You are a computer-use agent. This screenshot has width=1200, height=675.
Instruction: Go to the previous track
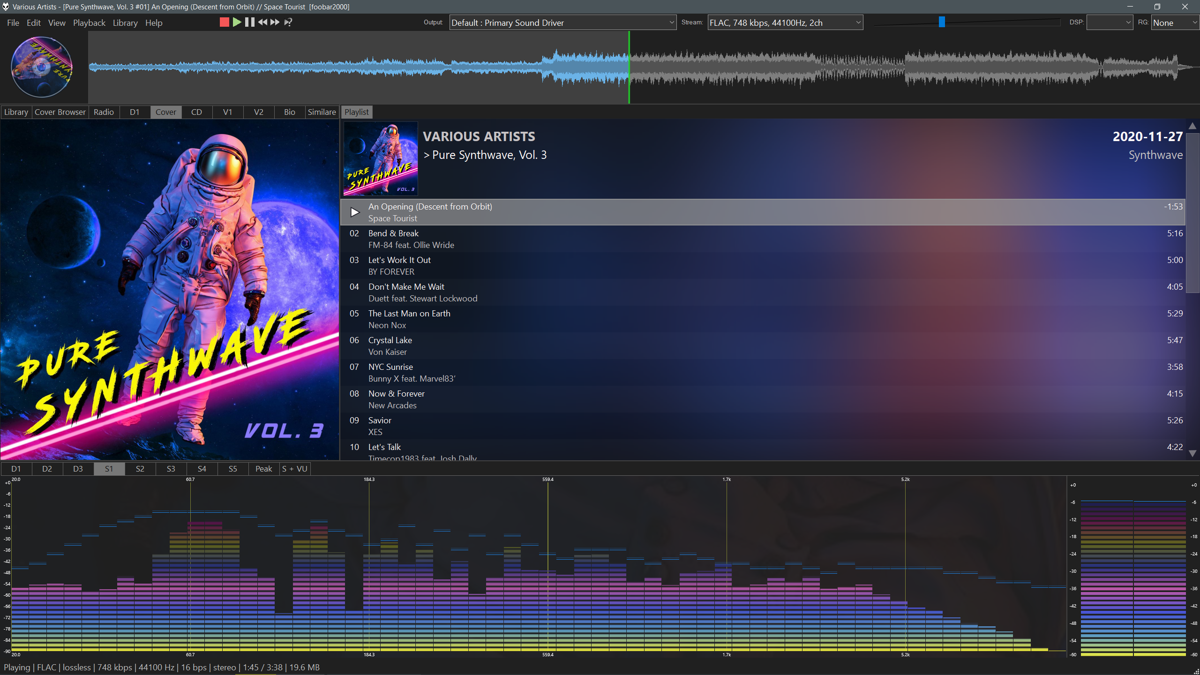tap(262, 22)
